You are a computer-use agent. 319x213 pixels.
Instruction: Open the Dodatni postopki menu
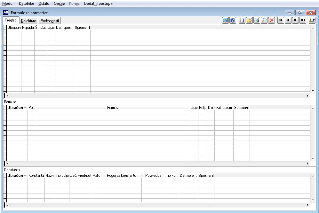pos(99,4)
